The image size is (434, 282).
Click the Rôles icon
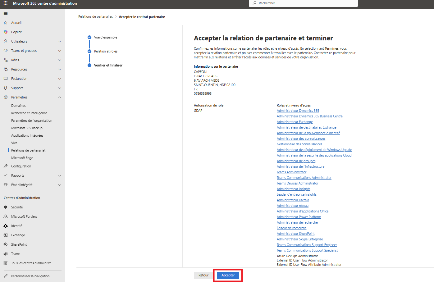(x=6, y=60)
